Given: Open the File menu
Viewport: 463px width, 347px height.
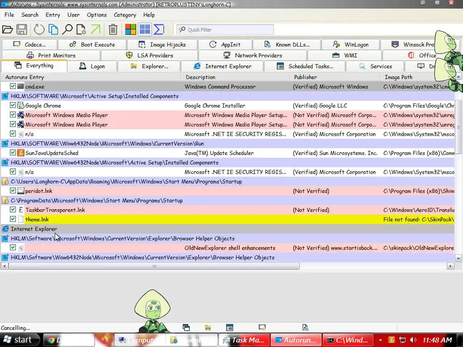Looking at the screenshot, I should 9,15.
